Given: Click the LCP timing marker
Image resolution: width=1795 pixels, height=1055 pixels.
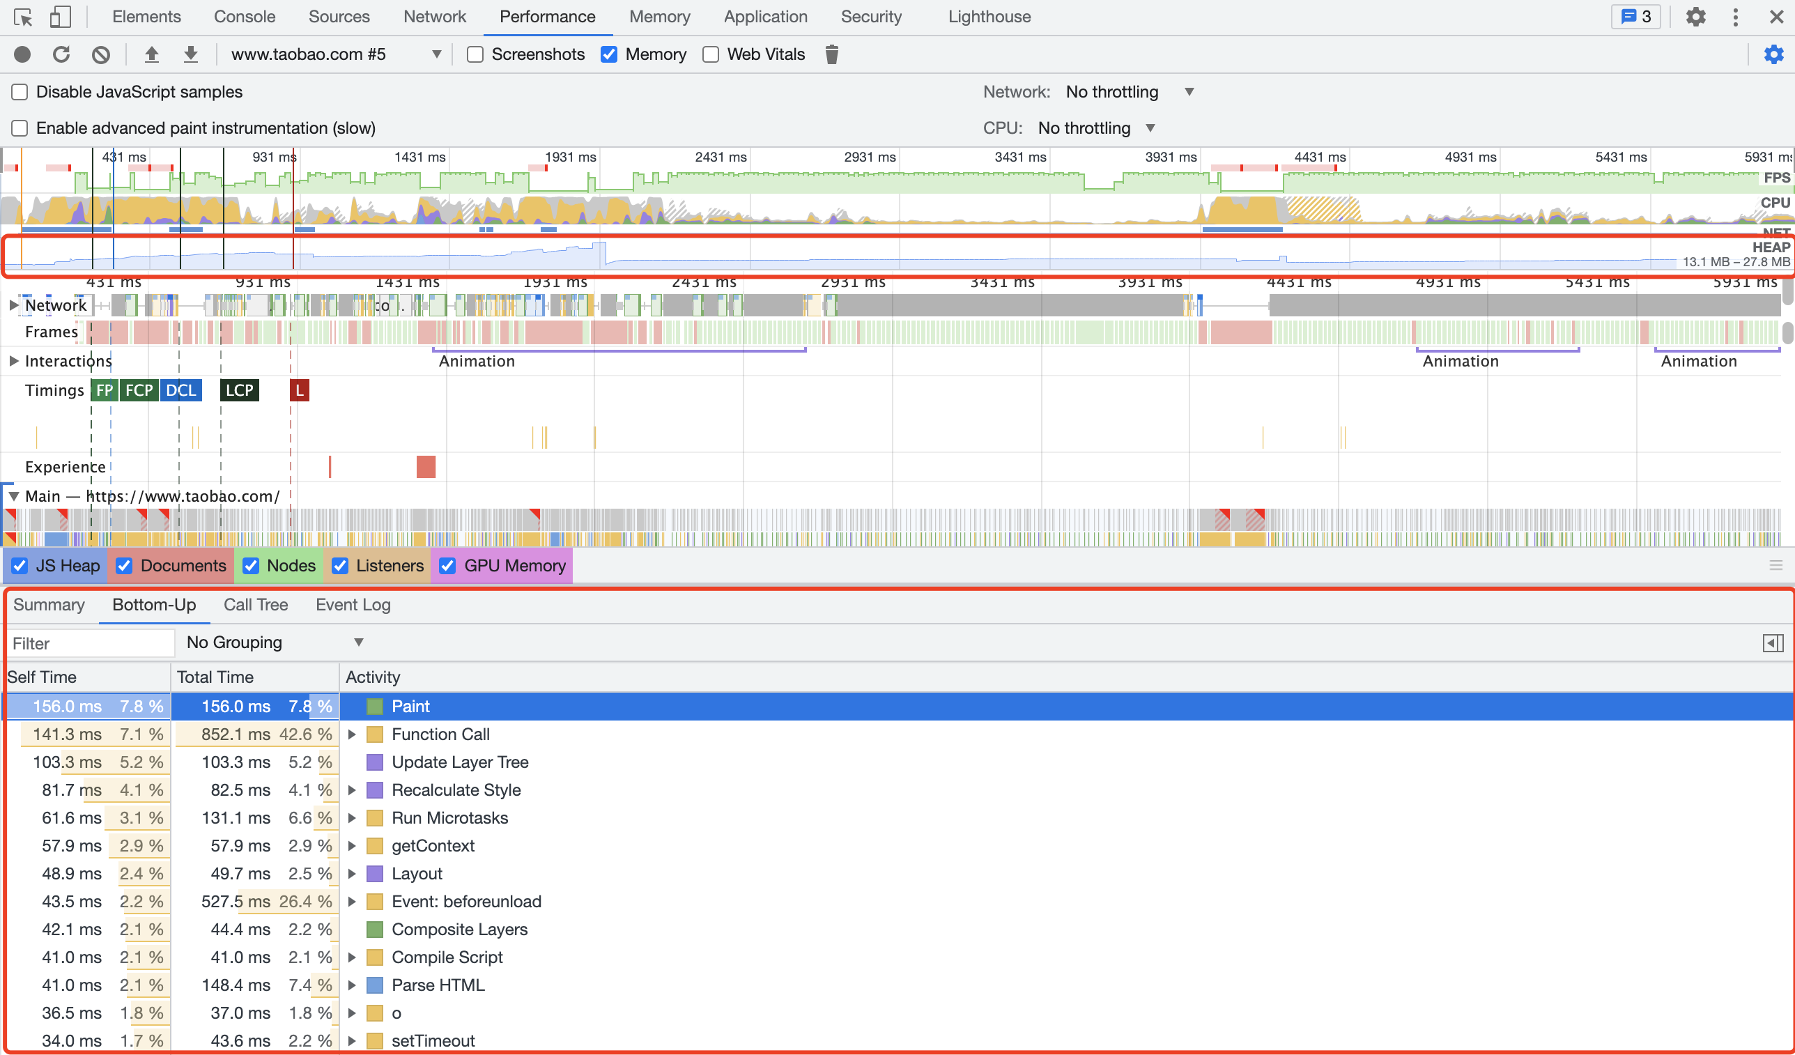Looking at the screenshot, I should [x=239, y=390].
